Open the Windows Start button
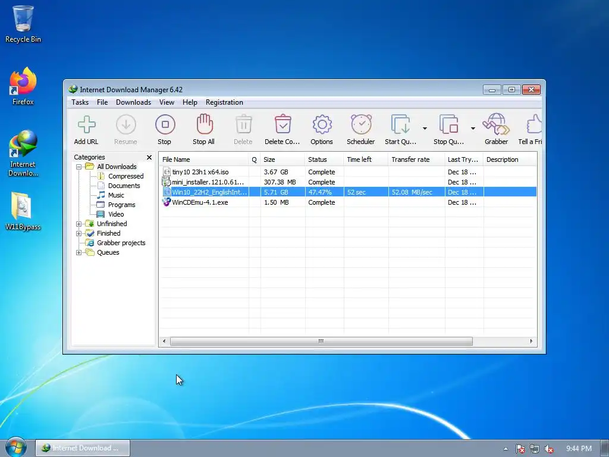This screenshot has height=457, width=609. (15, 447)
